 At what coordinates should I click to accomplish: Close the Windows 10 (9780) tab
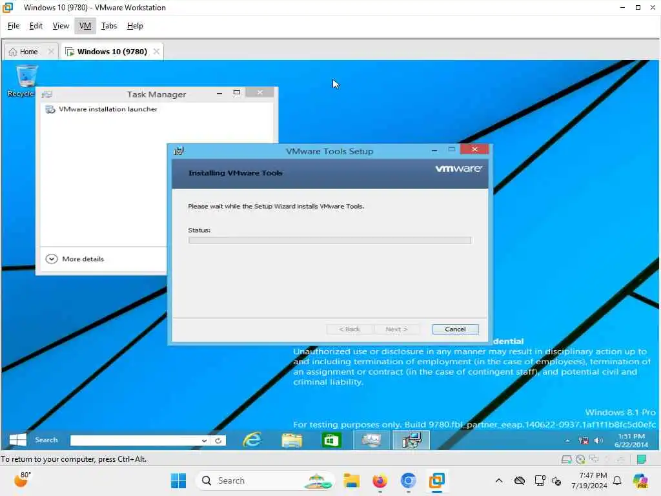156,52
